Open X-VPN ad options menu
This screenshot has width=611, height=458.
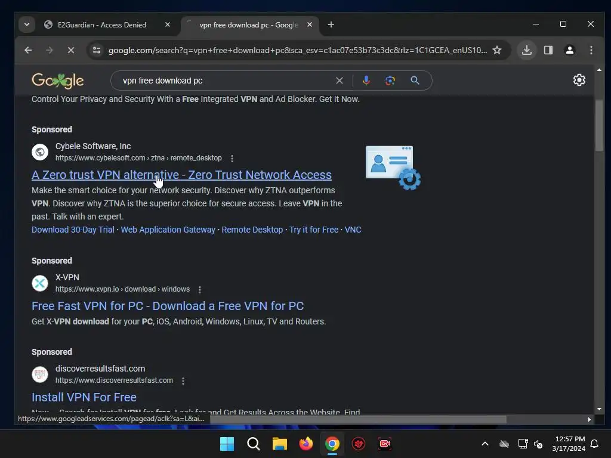pyautogui.click(x=199, y=290)
